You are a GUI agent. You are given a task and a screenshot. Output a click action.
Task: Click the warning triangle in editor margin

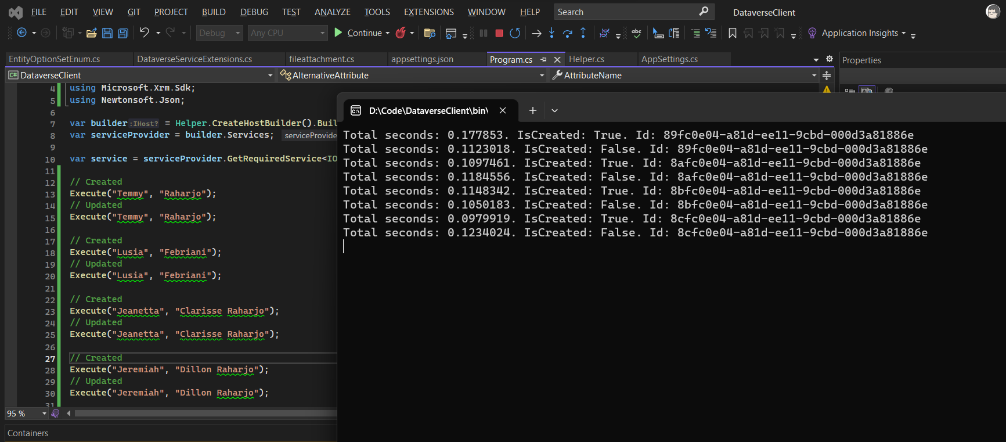827,89
